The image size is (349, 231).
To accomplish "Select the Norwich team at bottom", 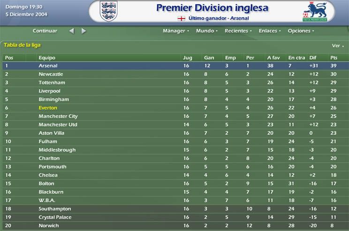I will point(49,226).
